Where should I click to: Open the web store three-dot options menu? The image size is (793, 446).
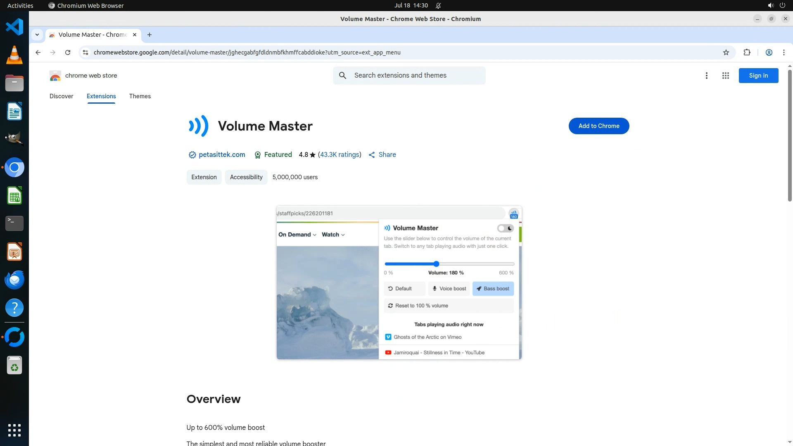point(706,76)
